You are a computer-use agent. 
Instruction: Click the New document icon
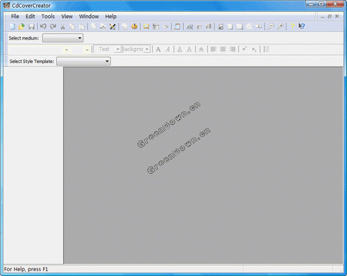point(12,26)
